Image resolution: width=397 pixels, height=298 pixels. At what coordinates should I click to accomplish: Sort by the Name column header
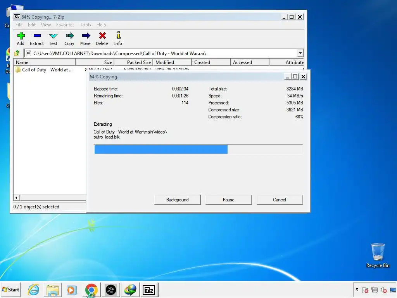[x=44, y=62]
